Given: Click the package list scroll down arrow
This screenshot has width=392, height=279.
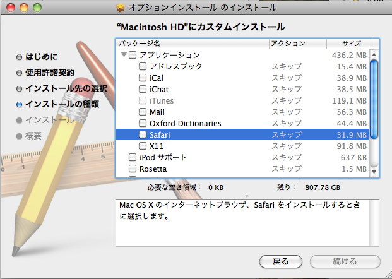Looking at the screenshot, I should (x=374, y=172).
